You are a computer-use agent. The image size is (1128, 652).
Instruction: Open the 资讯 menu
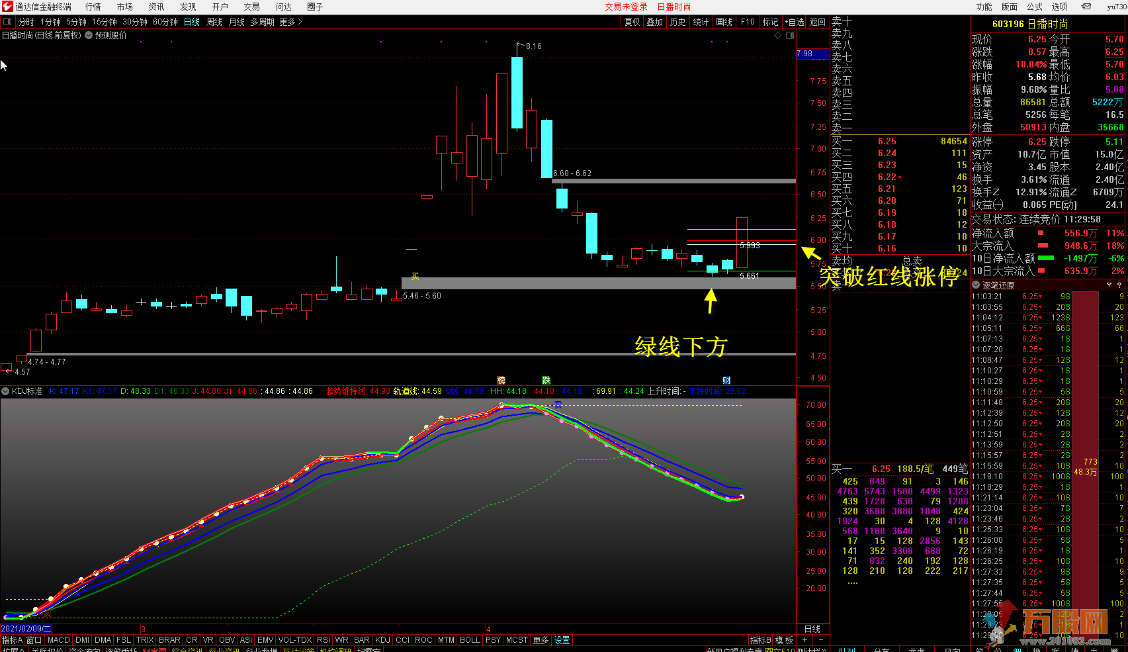[157, 7]
